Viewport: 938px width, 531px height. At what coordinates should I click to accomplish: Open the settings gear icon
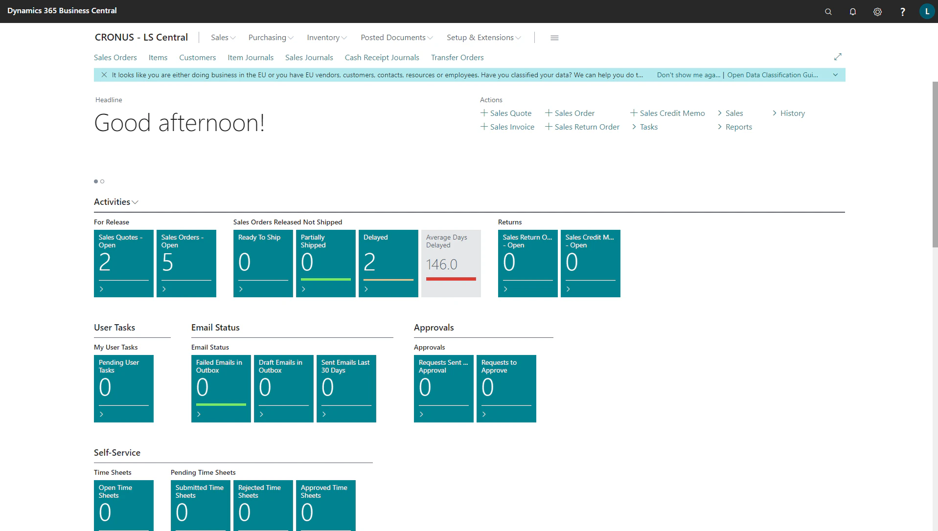[877, 11]
